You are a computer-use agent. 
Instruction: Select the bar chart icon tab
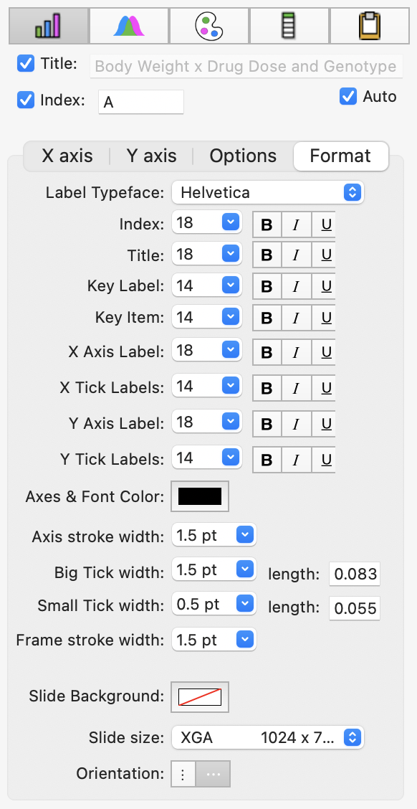point(49,26)
